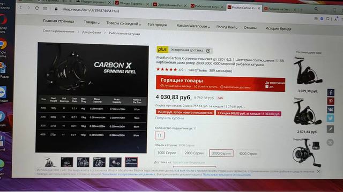
Task: Open История бренда menu item
Action: (278, 28)
